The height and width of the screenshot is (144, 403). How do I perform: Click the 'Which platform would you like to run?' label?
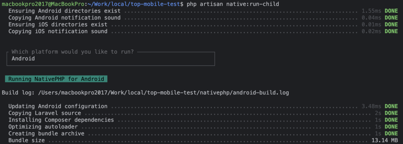tap(73, 52)
